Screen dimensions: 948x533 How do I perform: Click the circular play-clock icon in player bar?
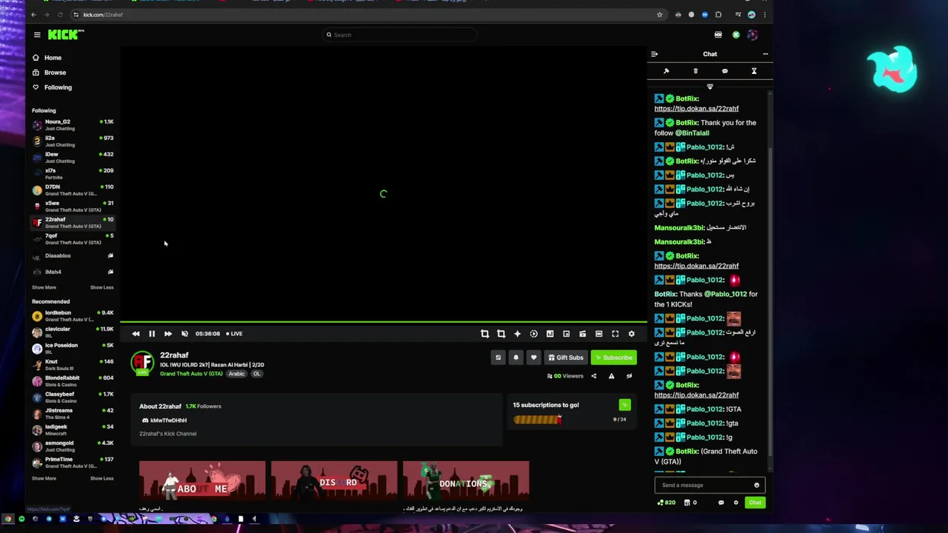pos(533,334)
